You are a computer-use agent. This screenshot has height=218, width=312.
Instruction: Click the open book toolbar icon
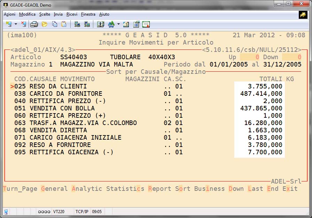101,24
